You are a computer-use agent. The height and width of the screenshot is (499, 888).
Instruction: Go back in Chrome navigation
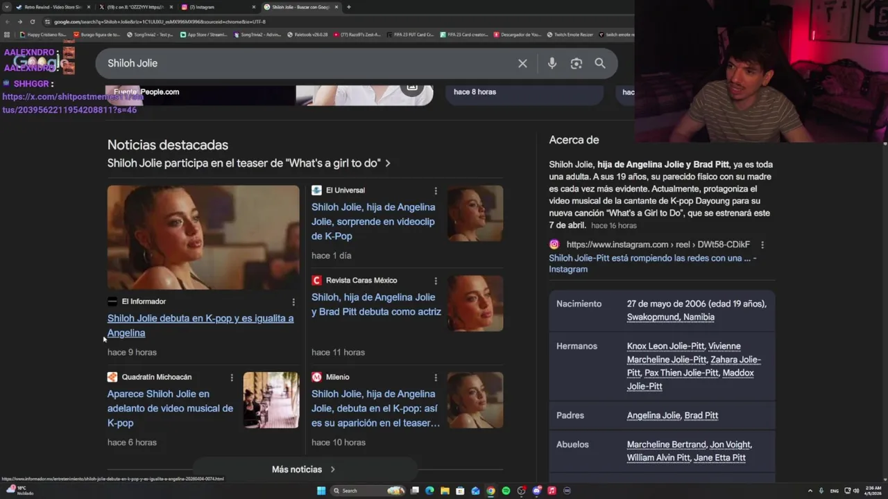8,21
